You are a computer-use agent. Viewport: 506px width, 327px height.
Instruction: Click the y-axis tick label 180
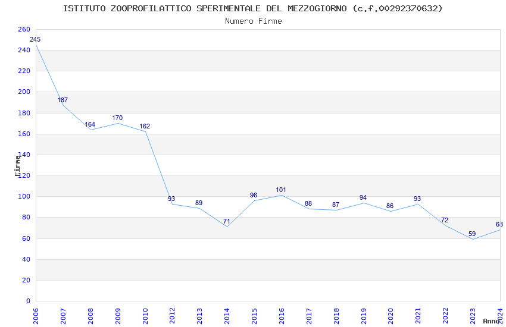pyautogui.click(x=24, y=113)
